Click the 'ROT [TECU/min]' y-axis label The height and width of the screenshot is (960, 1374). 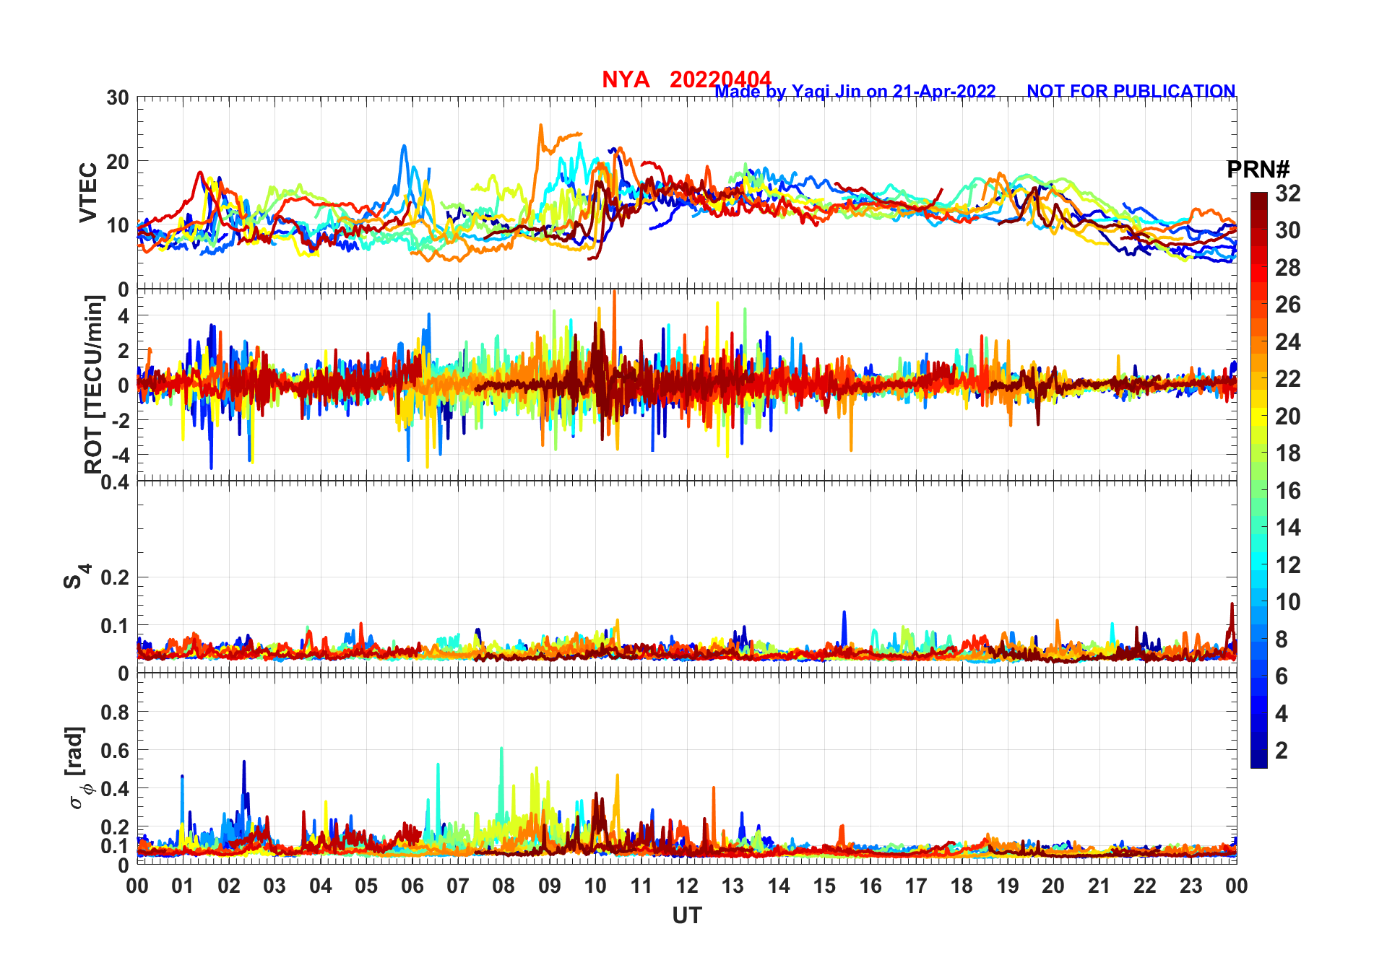tap(94, 384)
